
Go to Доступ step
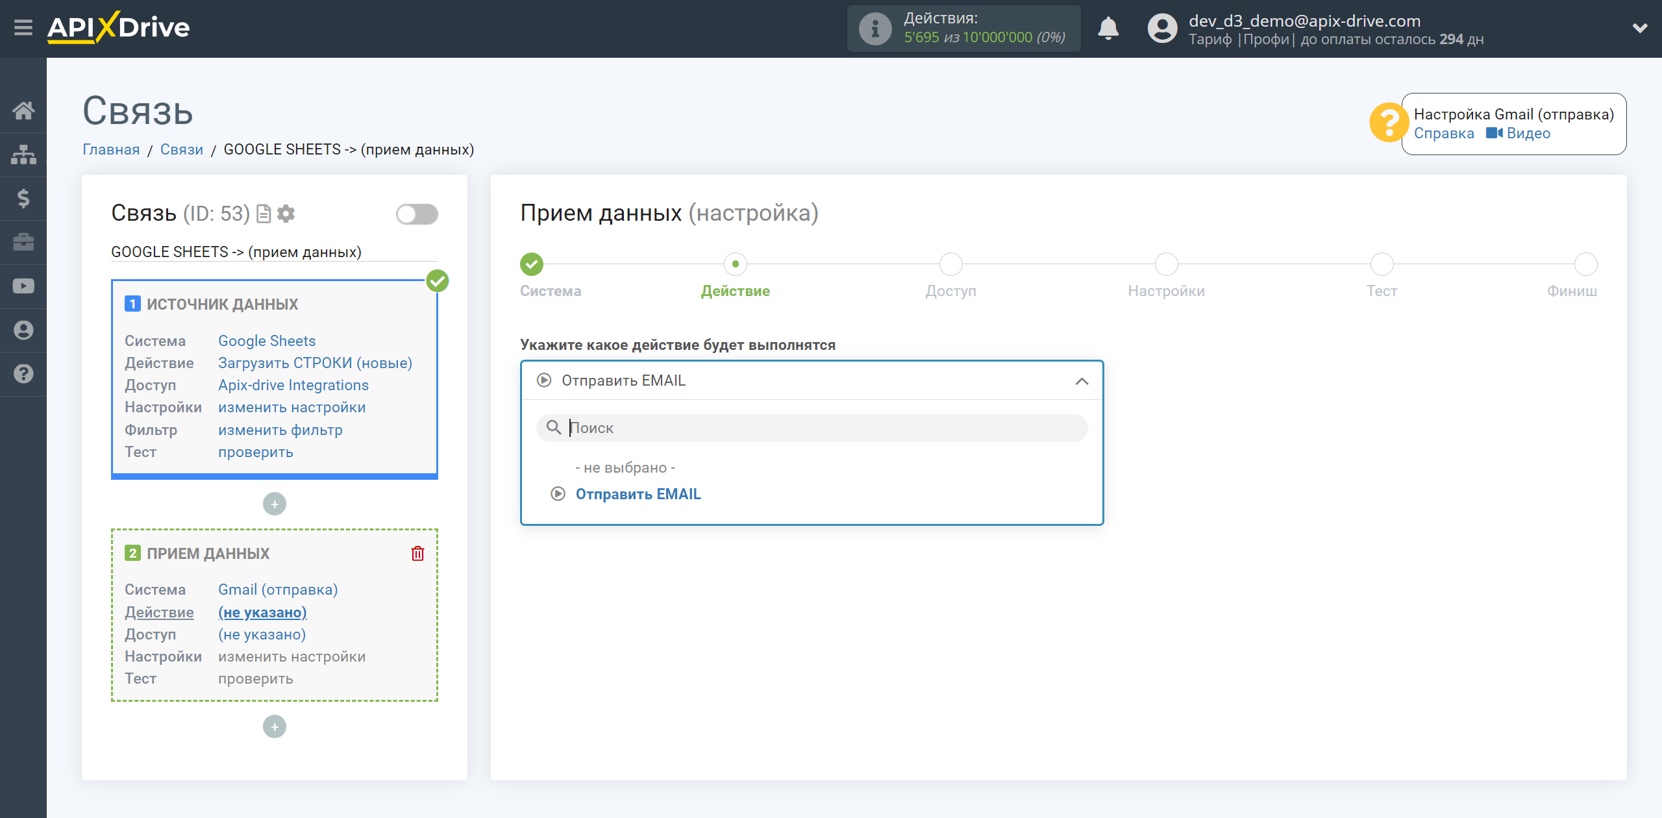click(x=951, y=264)
